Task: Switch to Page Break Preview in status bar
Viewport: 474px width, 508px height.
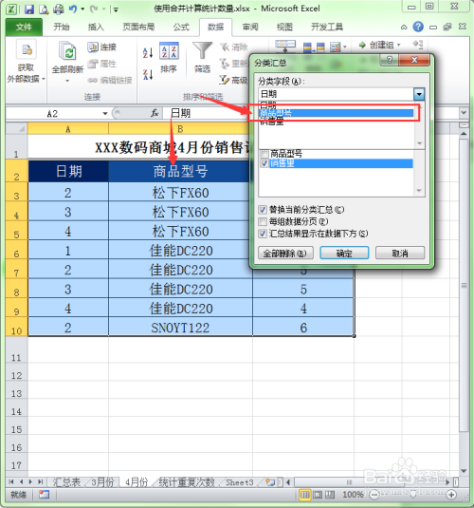Action: [x=330, y=495]
